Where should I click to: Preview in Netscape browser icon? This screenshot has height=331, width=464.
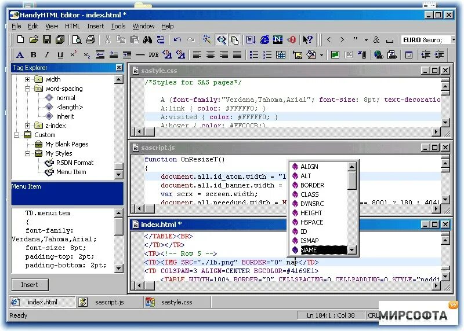pos(278,39)
